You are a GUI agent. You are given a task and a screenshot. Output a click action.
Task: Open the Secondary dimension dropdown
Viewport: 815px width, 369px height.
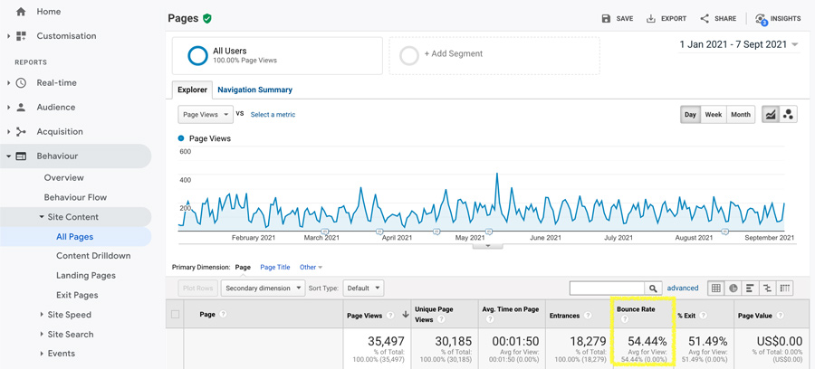point(262,289)
